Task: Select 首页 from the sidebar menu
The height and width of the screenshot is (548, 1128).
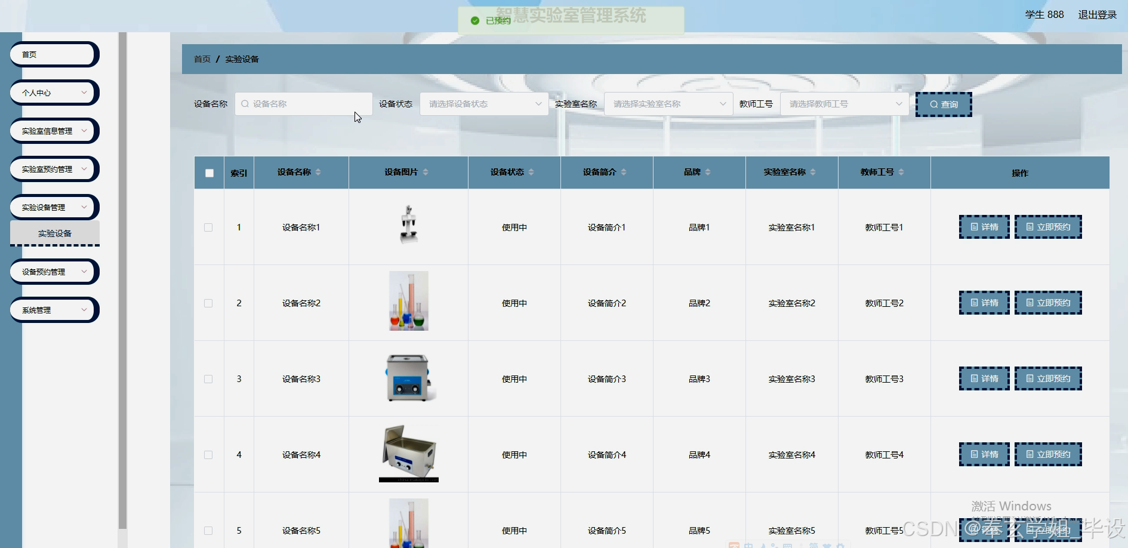Action: (x=54, y=54)
